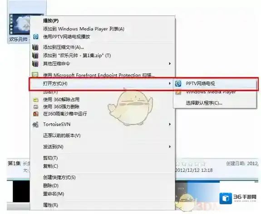Click the archive icon beside 其他压缩命令

pyautogui.click(x=35, y=63)
